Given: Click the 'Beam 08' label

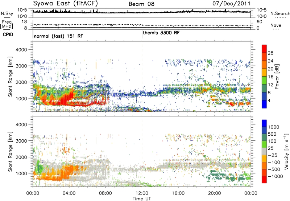Looking at the screenshot, I should point(141,4).
